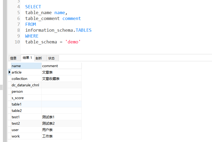Click the comment column header
Image resolution: width=212 pixels, height=142 pixels.
tap(62, 66)
